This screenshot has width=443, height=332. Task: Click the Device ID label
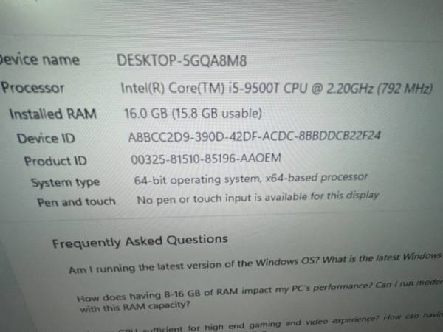tap(46, 139)
